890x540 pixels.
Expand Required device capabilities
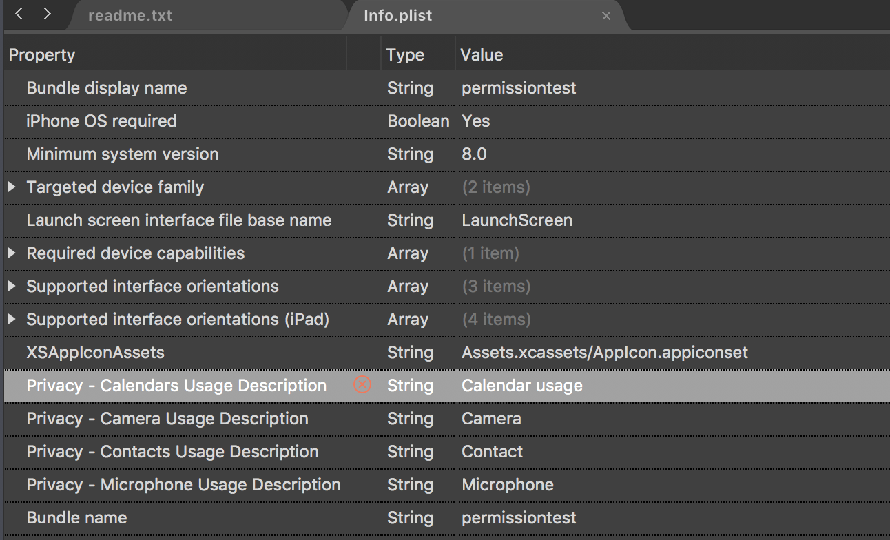(x=12, y=253)
